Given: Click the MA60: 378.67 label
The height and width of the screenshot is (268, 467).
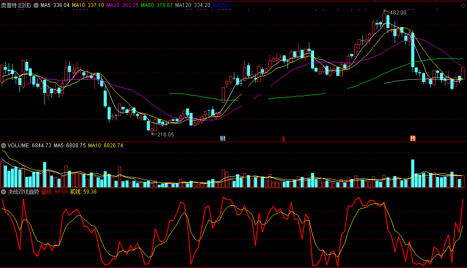Looking at the screenshot, I should click(x=157, y=5).
